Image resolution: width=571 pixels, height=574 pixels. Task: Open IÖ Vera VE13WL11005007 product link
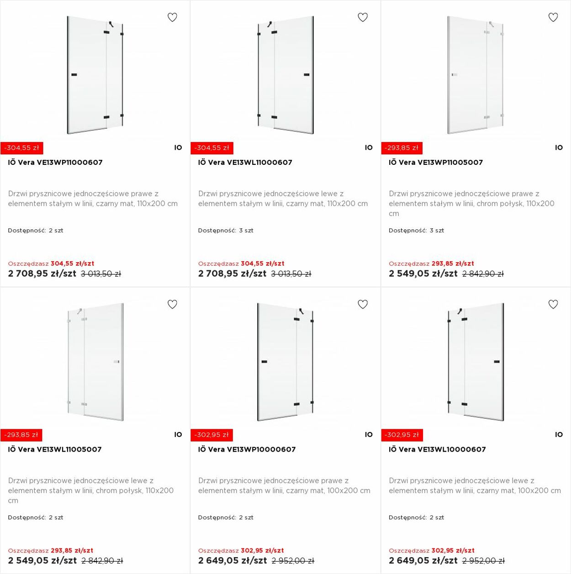click(55, 449)
